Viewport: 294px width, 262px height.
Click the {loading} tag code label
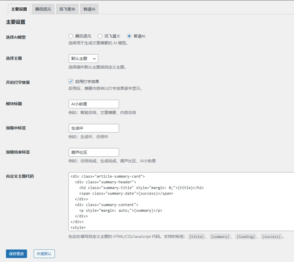[246, 237]
